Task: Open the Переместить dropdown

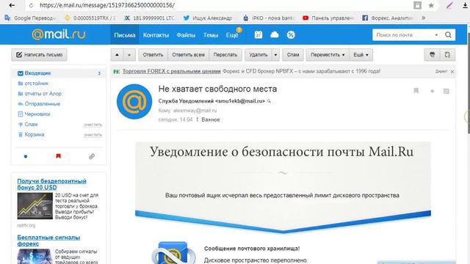Action: pyautogui.click(x=328, y=55)
